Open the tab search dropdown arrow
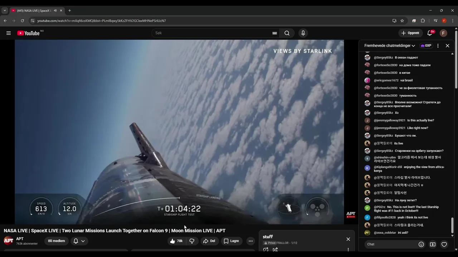This screenshot has height=257, width=458. pos(5,11)
